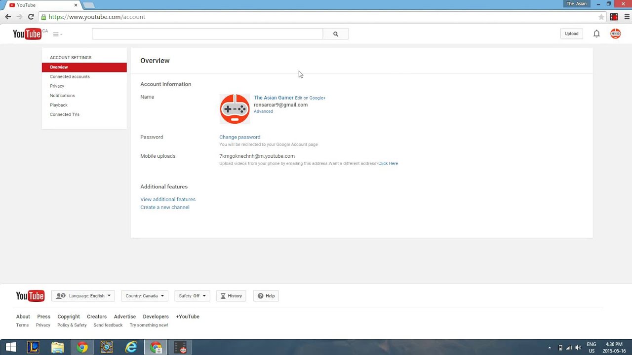This screenshot has width=632, height=355.
Task: Click Try something new! in the footer
Action: [x=149, y=325]
